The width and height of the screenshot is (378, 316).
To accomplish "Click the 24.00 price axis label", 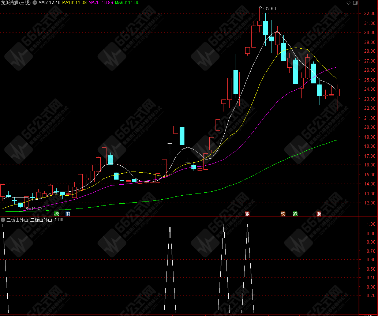I will (x=370, y=89).
